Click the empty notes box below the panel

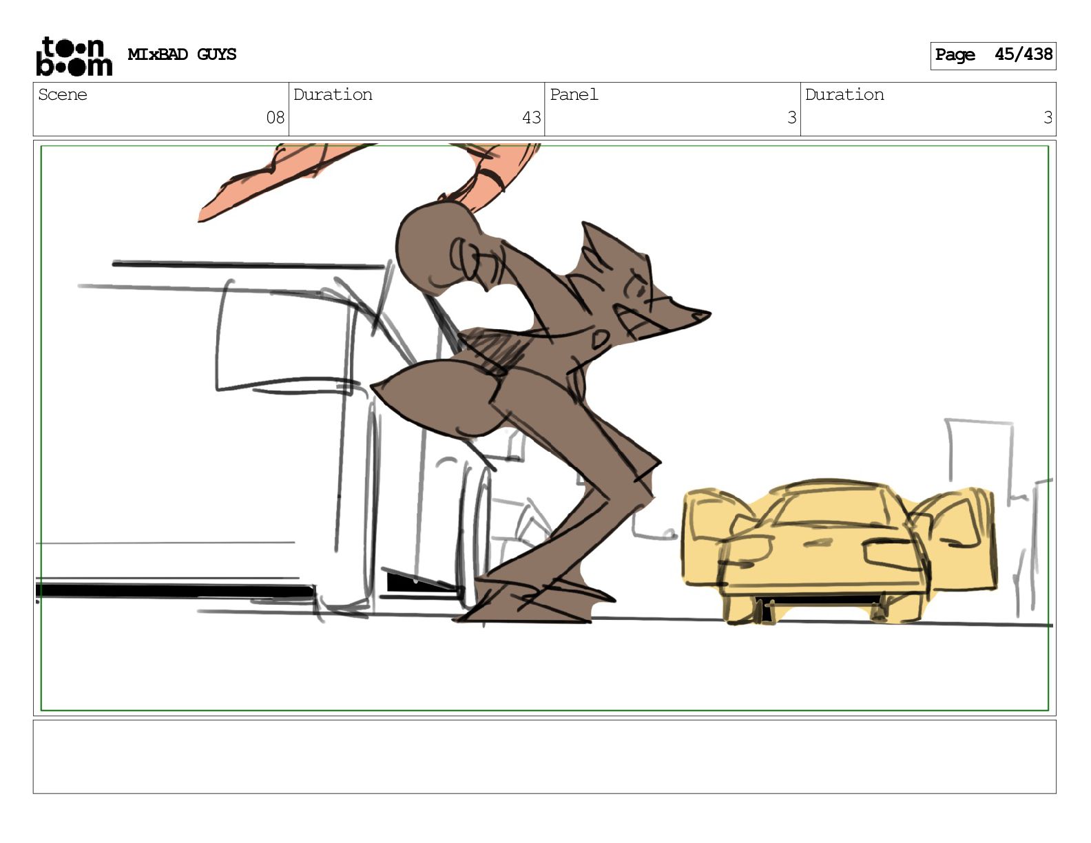544,757
